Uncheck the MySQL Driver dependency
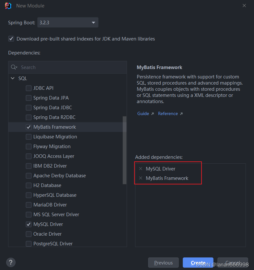The image size is (254, 270). tap(29, 224)
